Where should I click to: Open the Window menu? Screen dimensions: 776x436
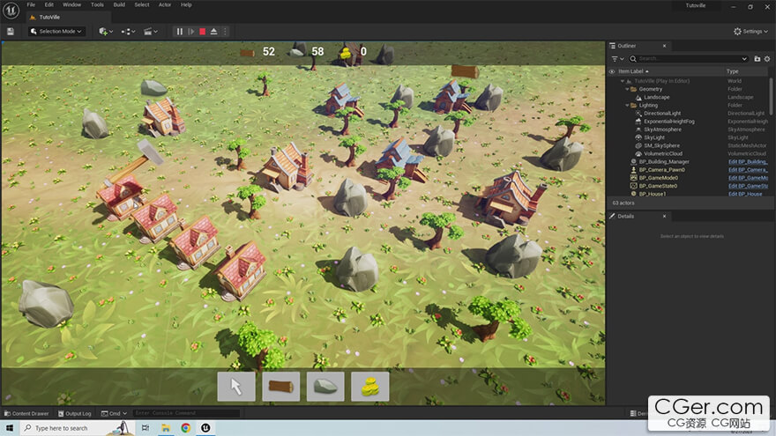tap(71, 4)
